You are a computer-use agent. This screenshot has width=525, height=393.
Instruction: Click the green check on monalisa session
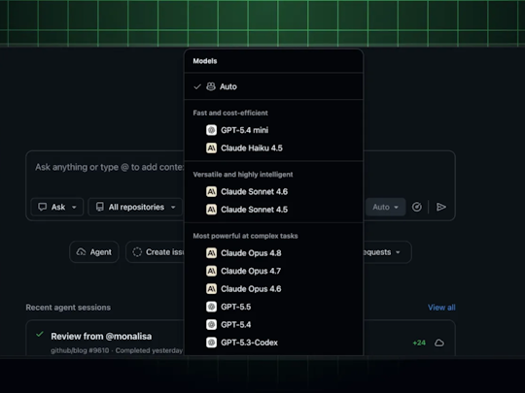pyautogui.click(x=40, y=334)
